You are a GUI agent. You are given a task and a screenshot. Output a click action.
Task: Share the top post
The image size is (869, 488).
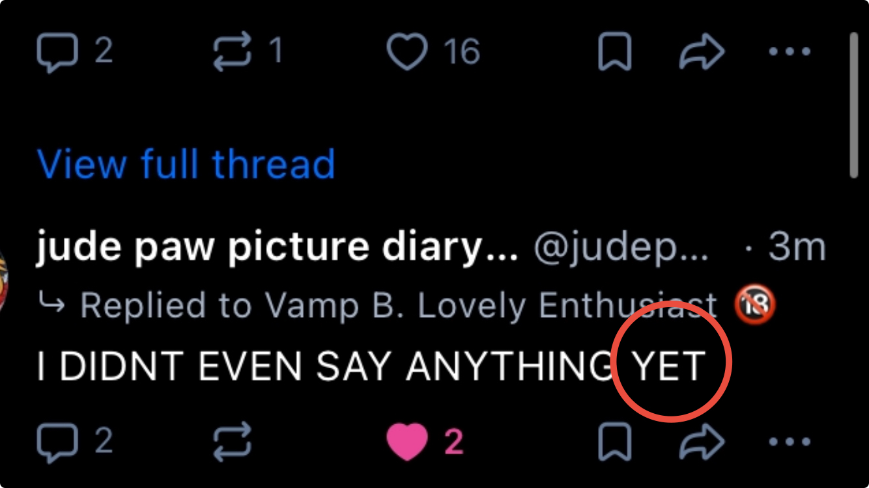coord(702,52)
